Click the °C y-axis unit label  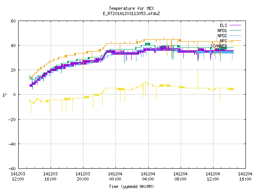[5, 95]
